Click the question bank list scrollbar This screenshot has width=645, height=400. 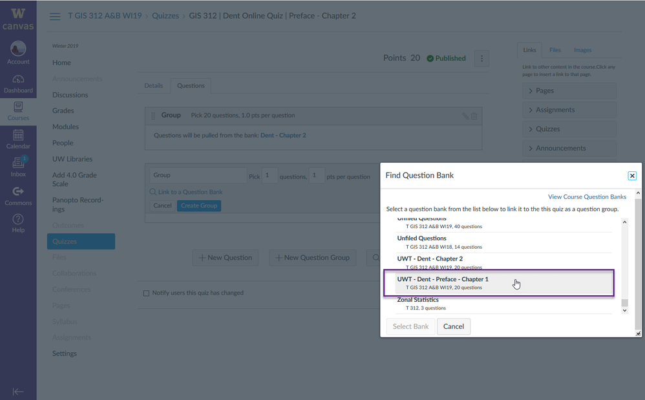pyautogui.click(x=624, y=265)
